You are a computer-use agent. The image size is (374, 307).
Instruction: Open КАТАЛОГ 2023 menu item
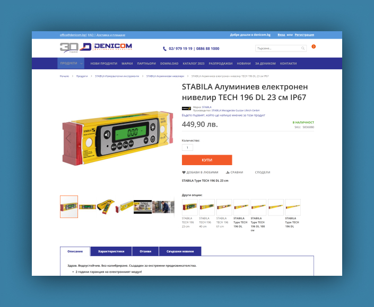point(194,64)
